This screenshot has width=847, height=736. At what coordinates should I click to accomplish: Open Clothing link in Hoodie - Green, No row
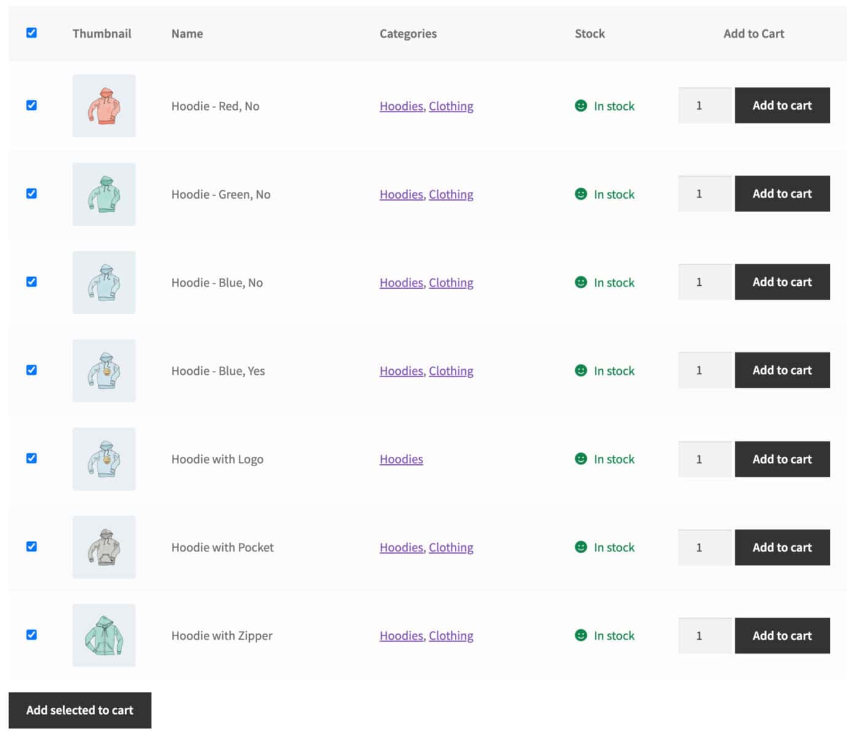(x=451, y=194)
